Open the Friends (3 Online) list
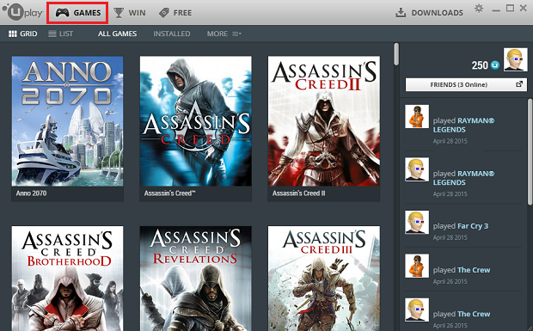Viewport: 533px width, 331px height. [x=466, y=84]
